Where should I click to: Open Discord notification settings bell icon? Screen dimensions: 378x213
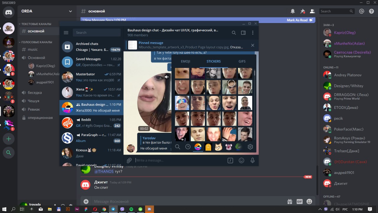point(293,11)
